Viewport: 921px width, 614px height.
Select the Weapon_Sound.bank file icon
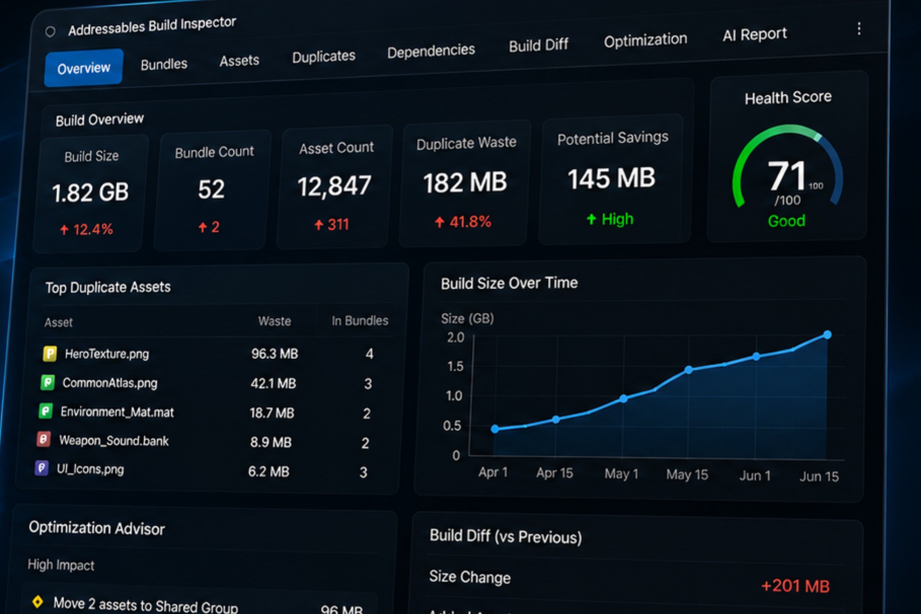43,440
